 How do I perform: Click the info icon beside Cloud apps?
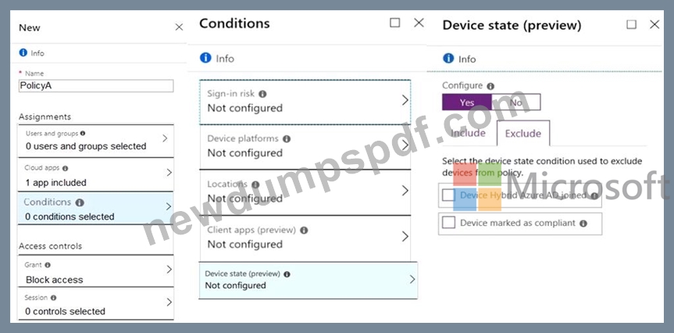[66, 168]
